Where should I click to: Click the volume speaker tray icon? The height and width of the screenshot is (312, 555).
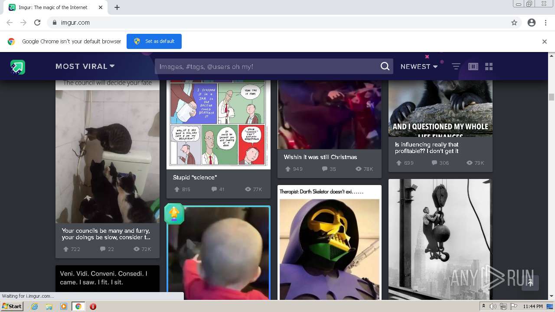point(493,306)
